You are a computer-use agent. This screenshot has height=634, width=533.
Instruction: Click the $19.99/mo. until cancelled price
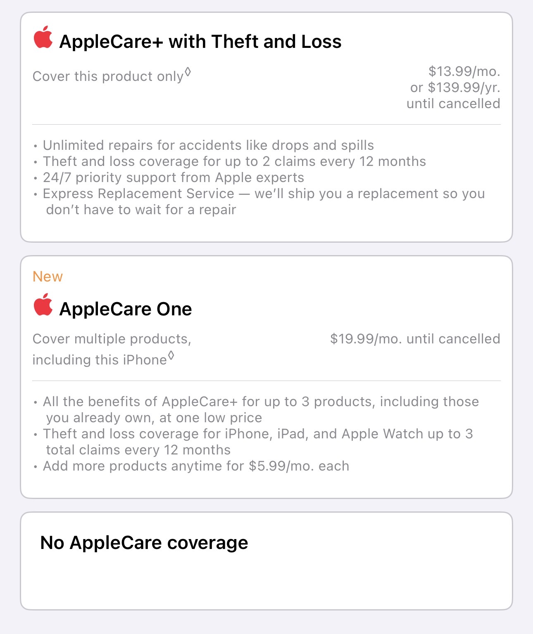click(415, 339)
